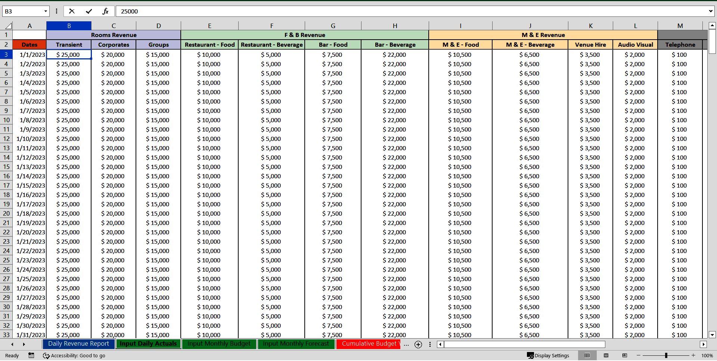
Task: Select column E header
Action: [x=209, y=26]
